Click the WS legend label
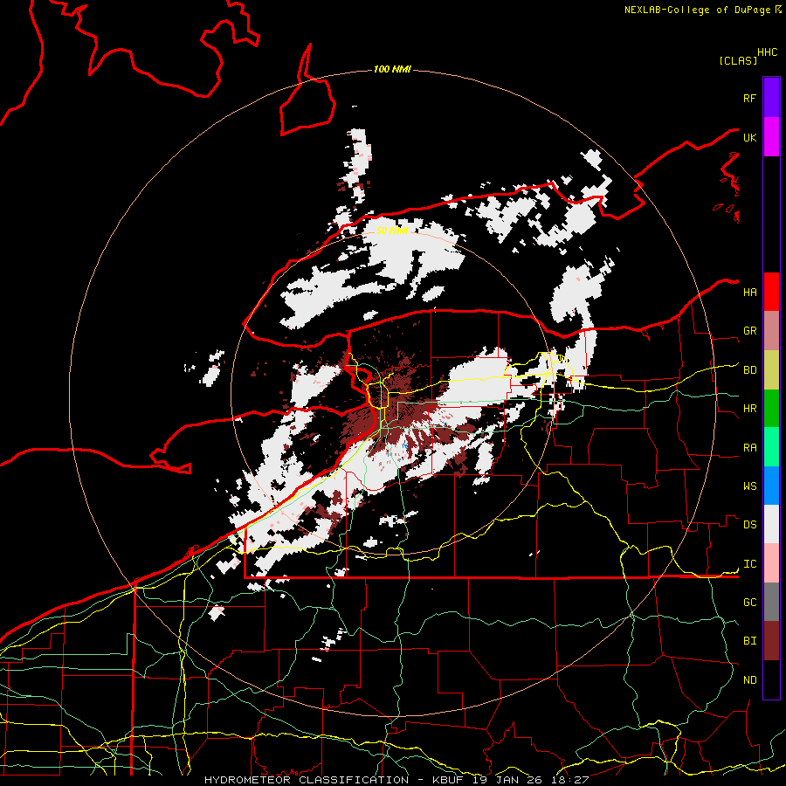786x786 pixels. (749, 486)
